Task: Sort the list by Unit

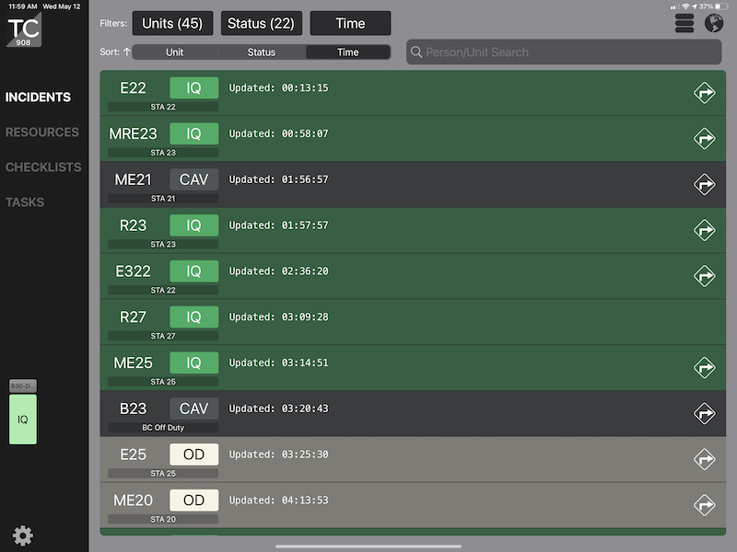Action: [175, 52]
